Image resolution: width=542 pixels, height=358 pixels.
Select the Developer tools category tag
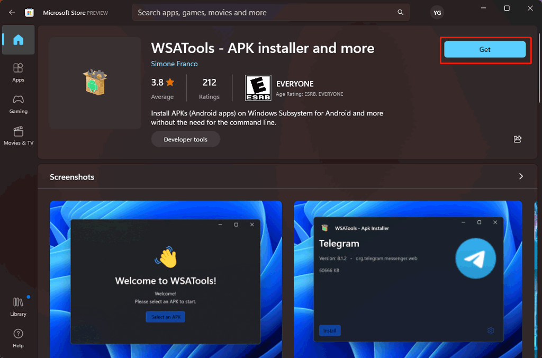[x=185, y=139]
